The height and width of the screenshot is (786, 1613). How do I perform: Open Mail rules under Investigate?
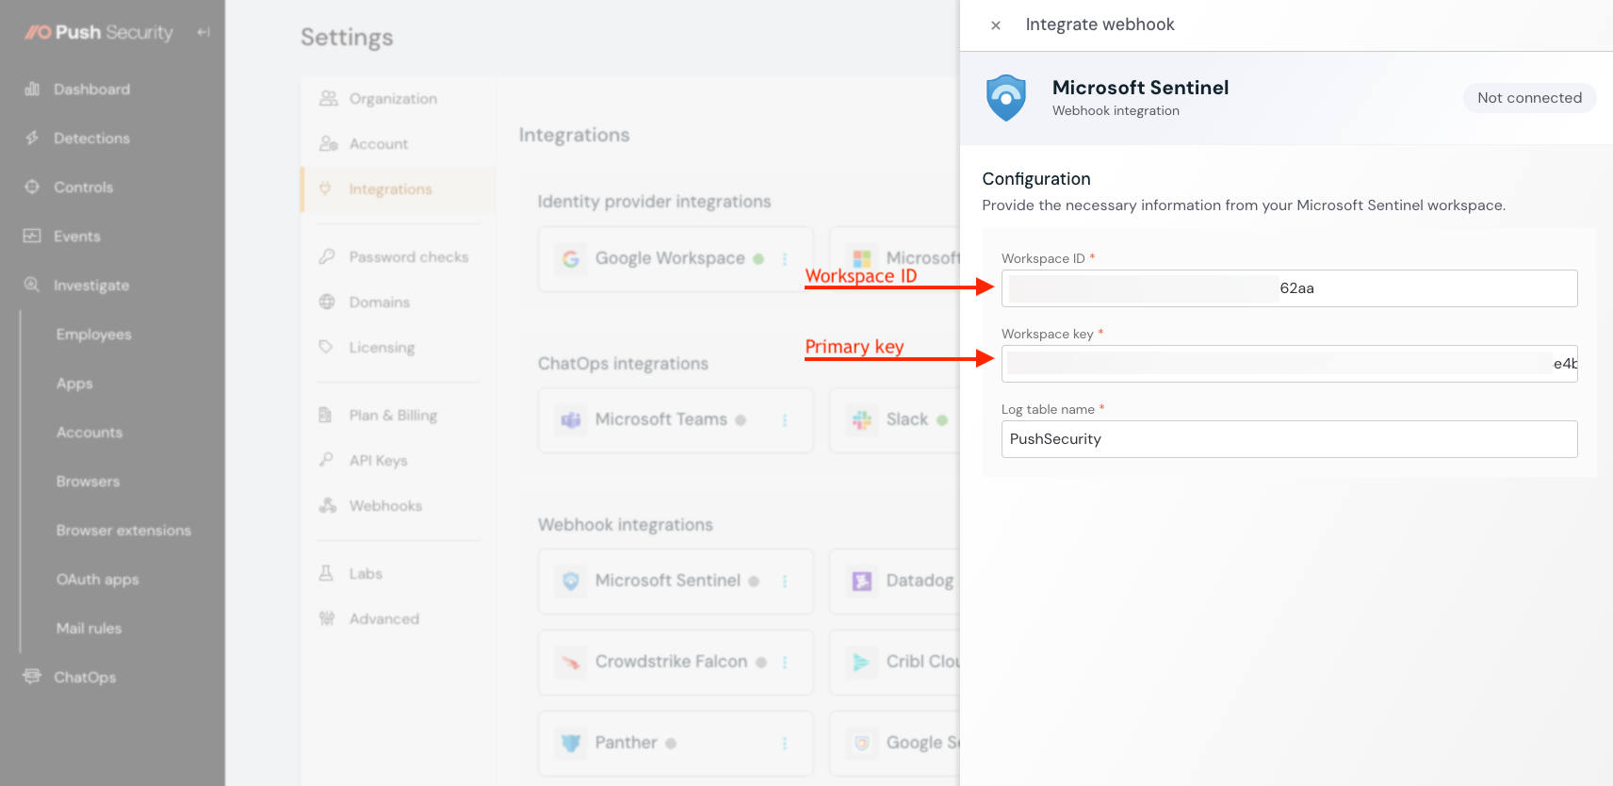89,629
